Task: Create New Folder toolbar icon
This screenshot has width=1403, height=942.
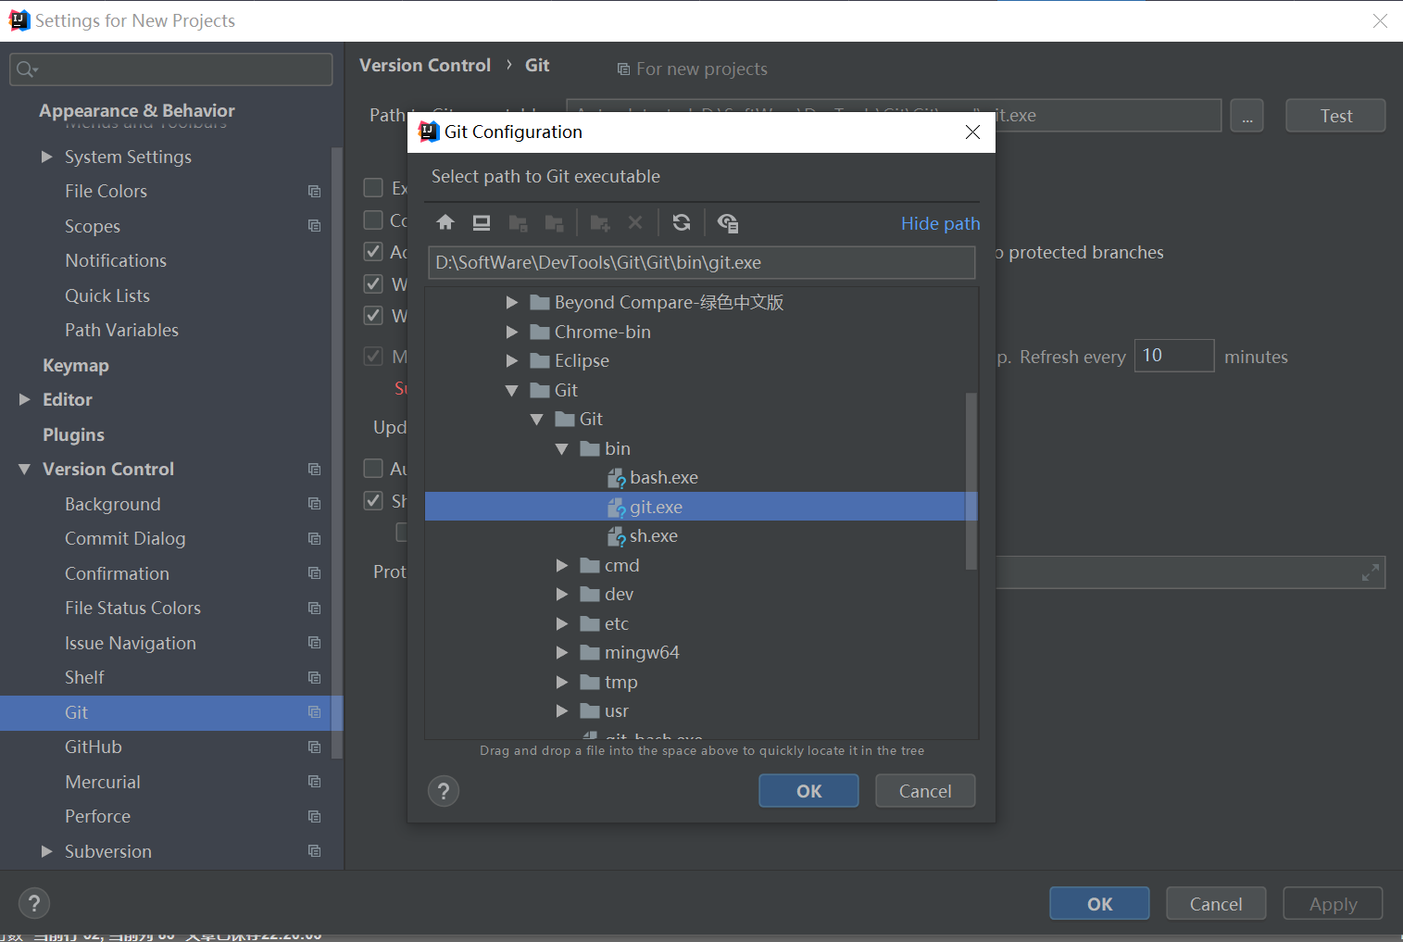Action: pos(600,222)
